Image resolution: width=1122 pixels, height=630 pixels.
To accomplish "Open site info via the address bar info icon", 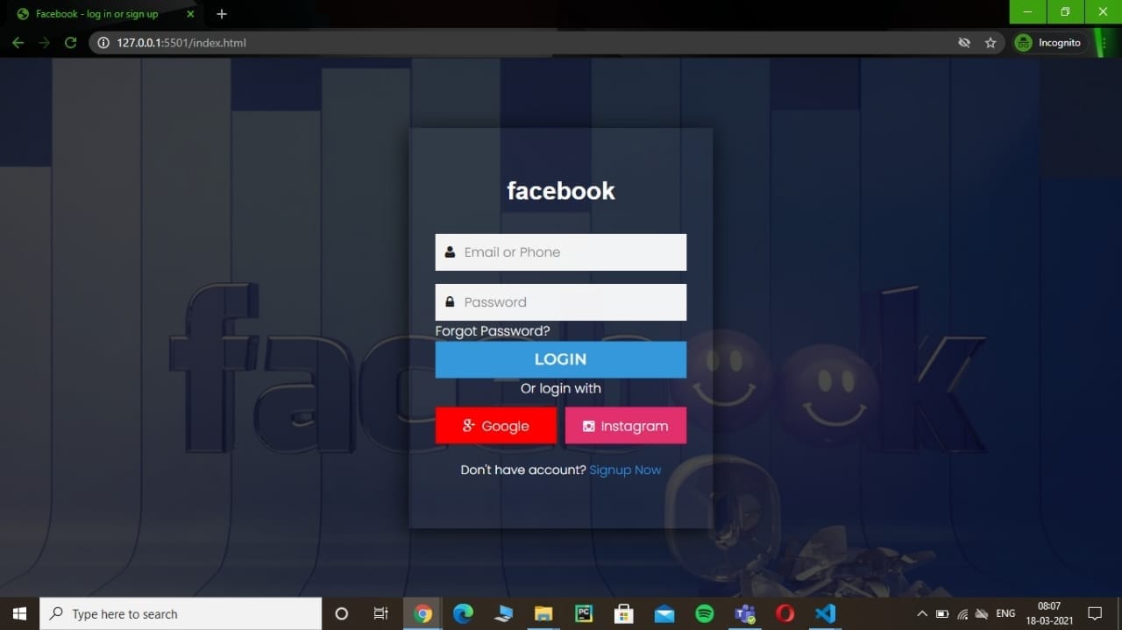I will click(x=103, y=42).
